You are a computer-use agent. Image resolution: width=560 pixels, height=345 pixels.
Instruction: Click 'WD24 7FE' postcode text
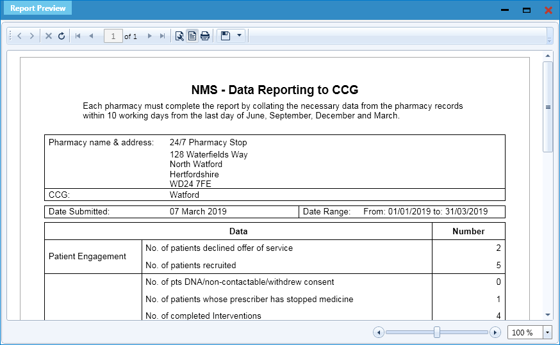coord(190,184)
